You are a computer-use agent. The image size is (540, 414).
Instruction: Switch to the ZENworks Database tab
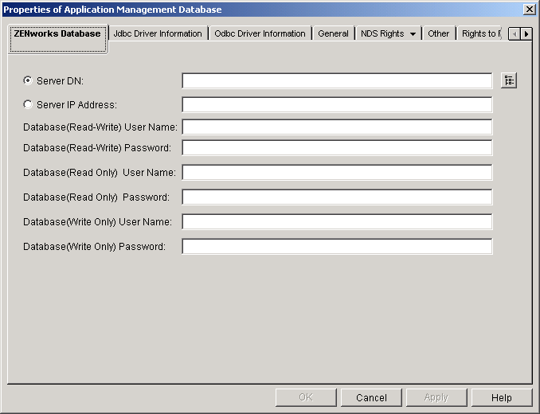click(x=57, y=38)
